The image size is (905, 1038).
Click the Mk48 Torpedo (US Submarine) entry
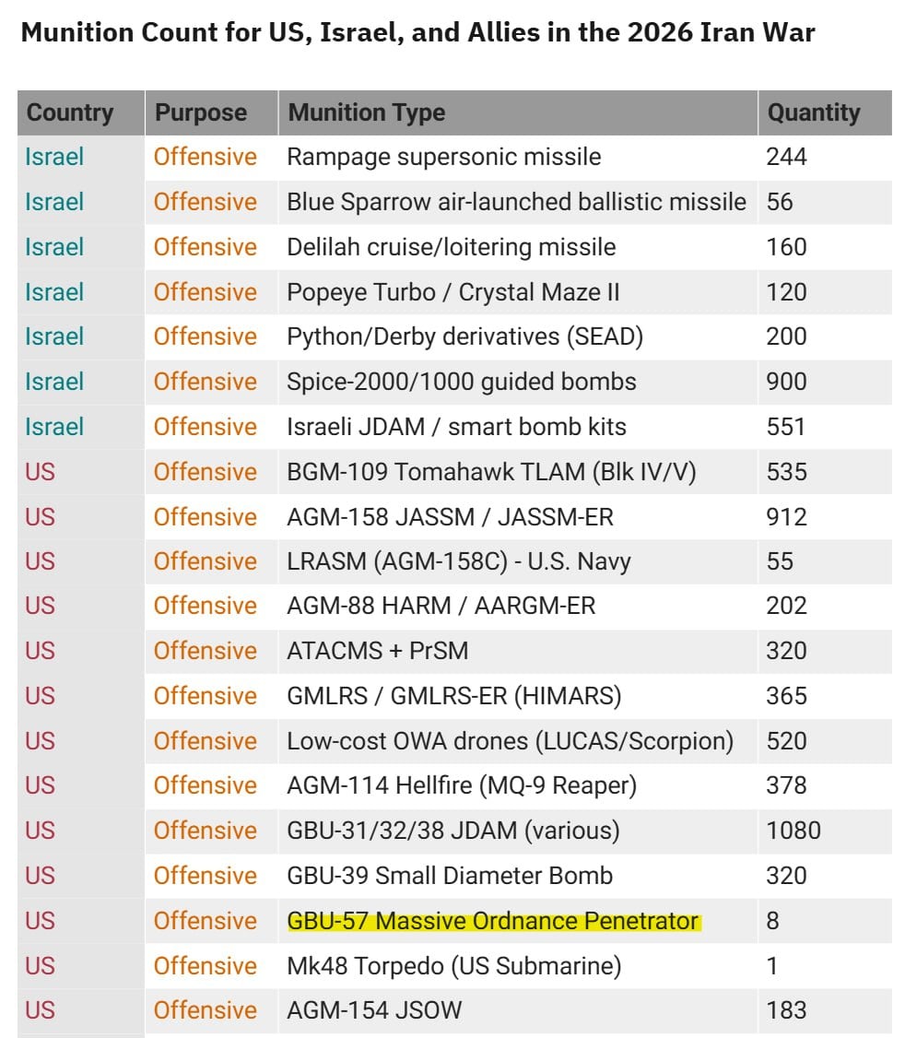click(x=454, y=965)
